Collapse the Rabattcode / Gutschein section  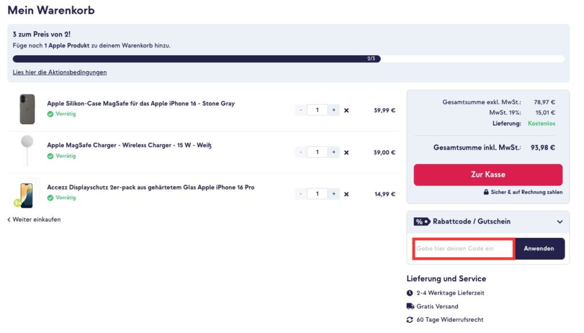[x=559, y=222]
